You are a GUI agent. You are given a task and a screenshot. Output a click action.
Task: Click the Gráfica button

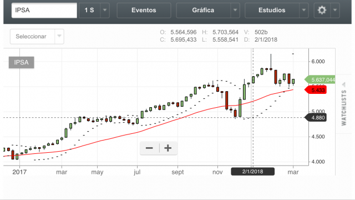pyautogui.click(x=203, y=10)
